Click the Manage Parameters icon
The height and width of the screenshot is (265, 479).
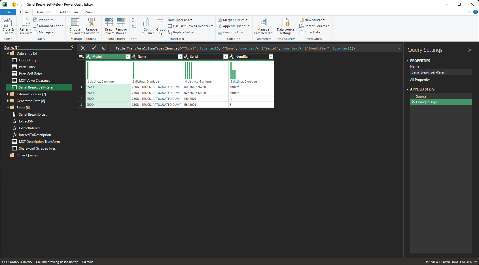tap(263, 23)
